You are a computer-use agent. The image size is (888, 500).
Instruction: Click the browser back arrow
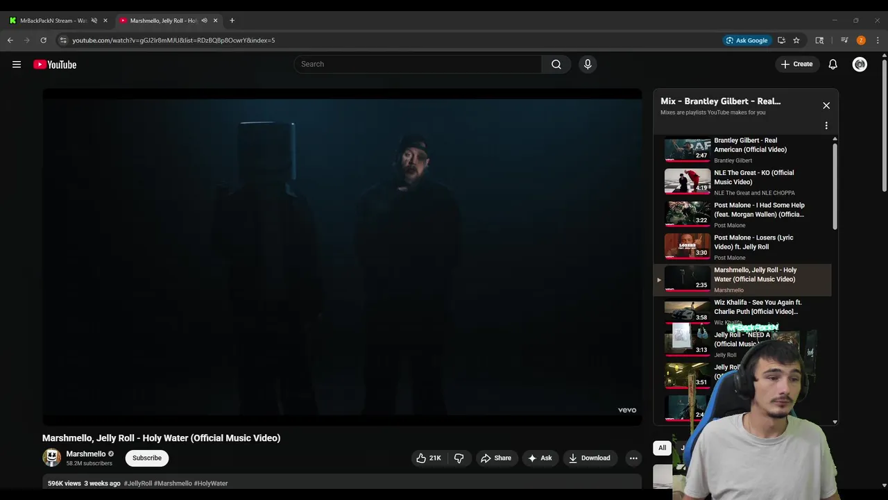point(10,40)
